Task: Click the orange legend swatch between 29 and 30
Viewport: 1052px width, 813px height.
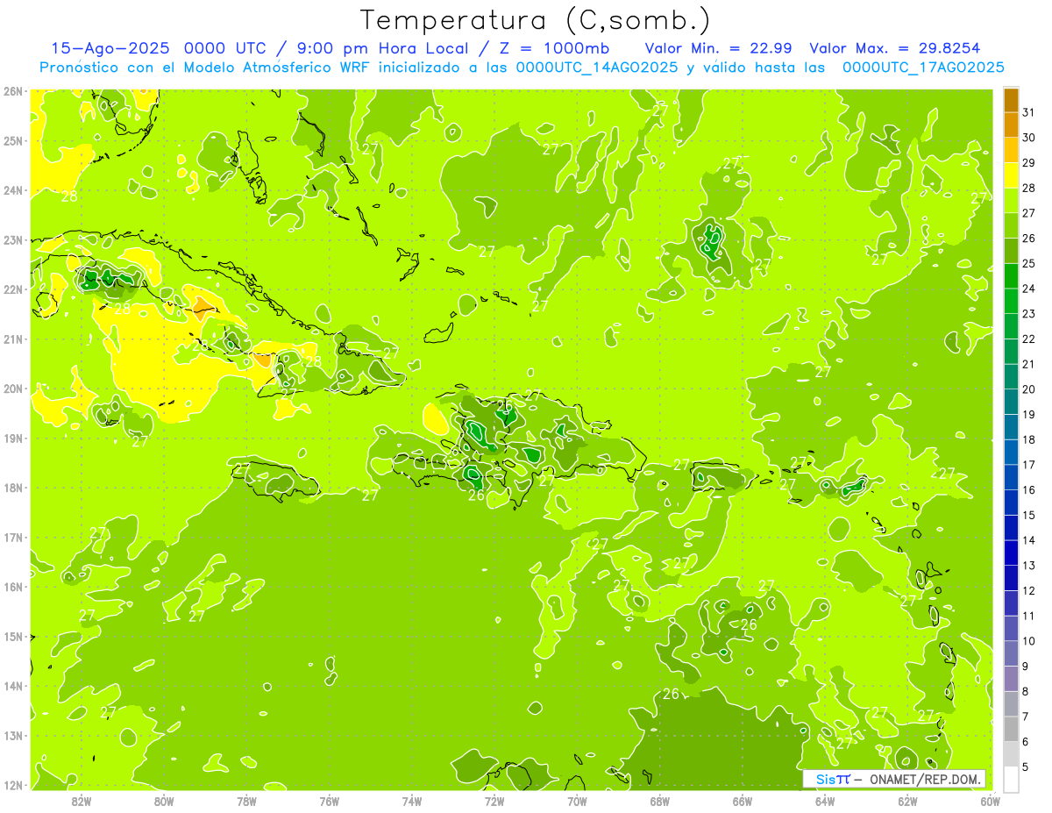Action: 1011,150
